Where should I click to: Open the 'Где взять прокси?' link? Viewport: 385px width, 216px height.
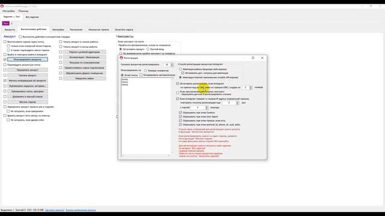click(55, 210)
